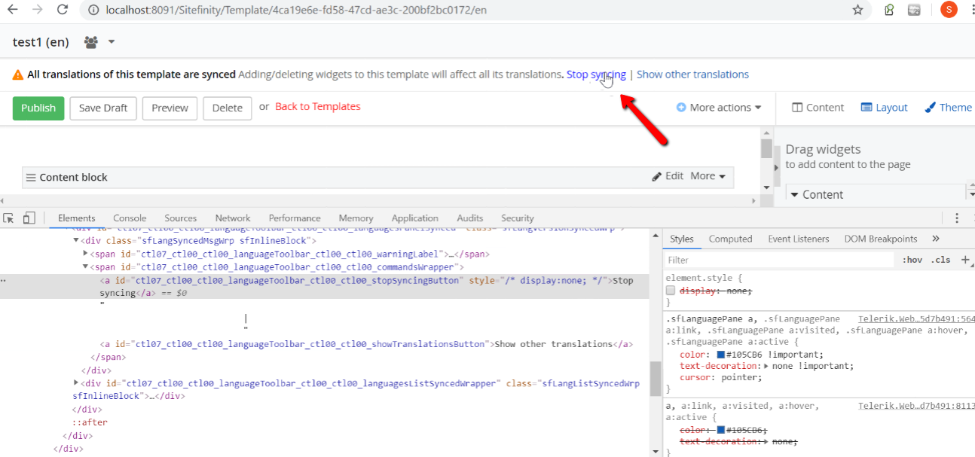Expand the text-decoration property in sfLanguagePane rule
The image size is (975, 457).
(766, 367)
